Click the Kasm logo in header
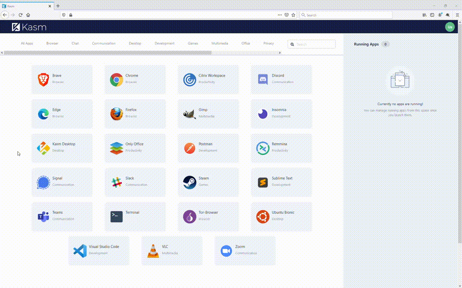The image size is (462, 288). [29, 27]
